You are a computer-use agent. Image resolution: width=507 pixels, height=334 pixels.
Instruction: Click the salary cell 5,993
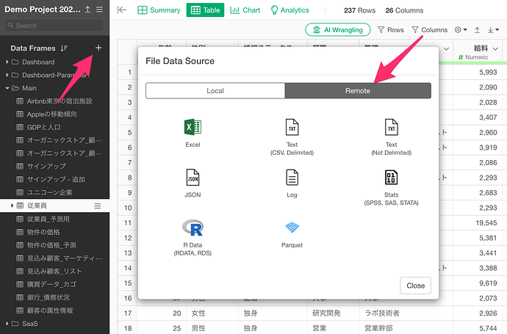coord(478,72)
